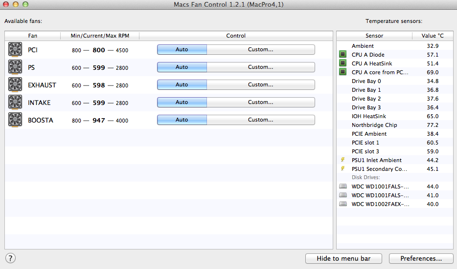
Task: Click the CPU A HeatSink chip icon
Action: (x=343, y=63)
